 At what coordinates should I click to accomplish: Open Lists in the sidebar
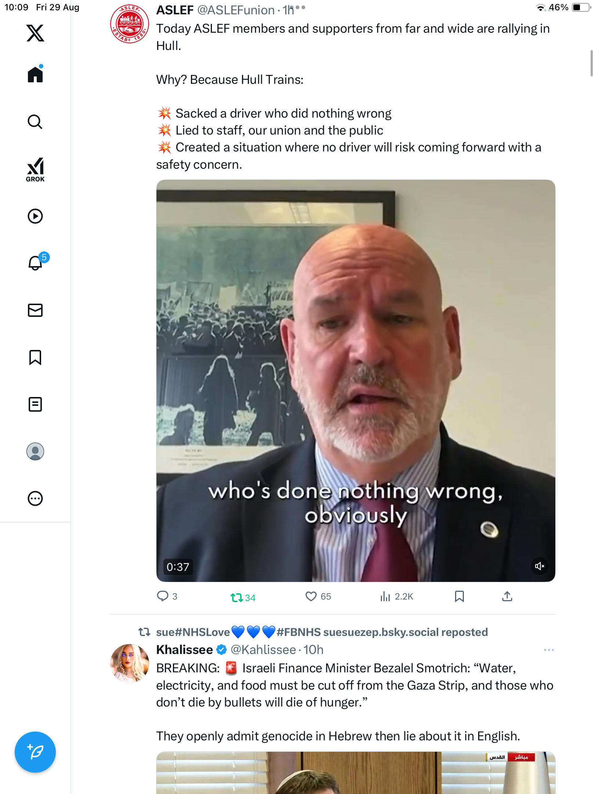click(35, 404)
